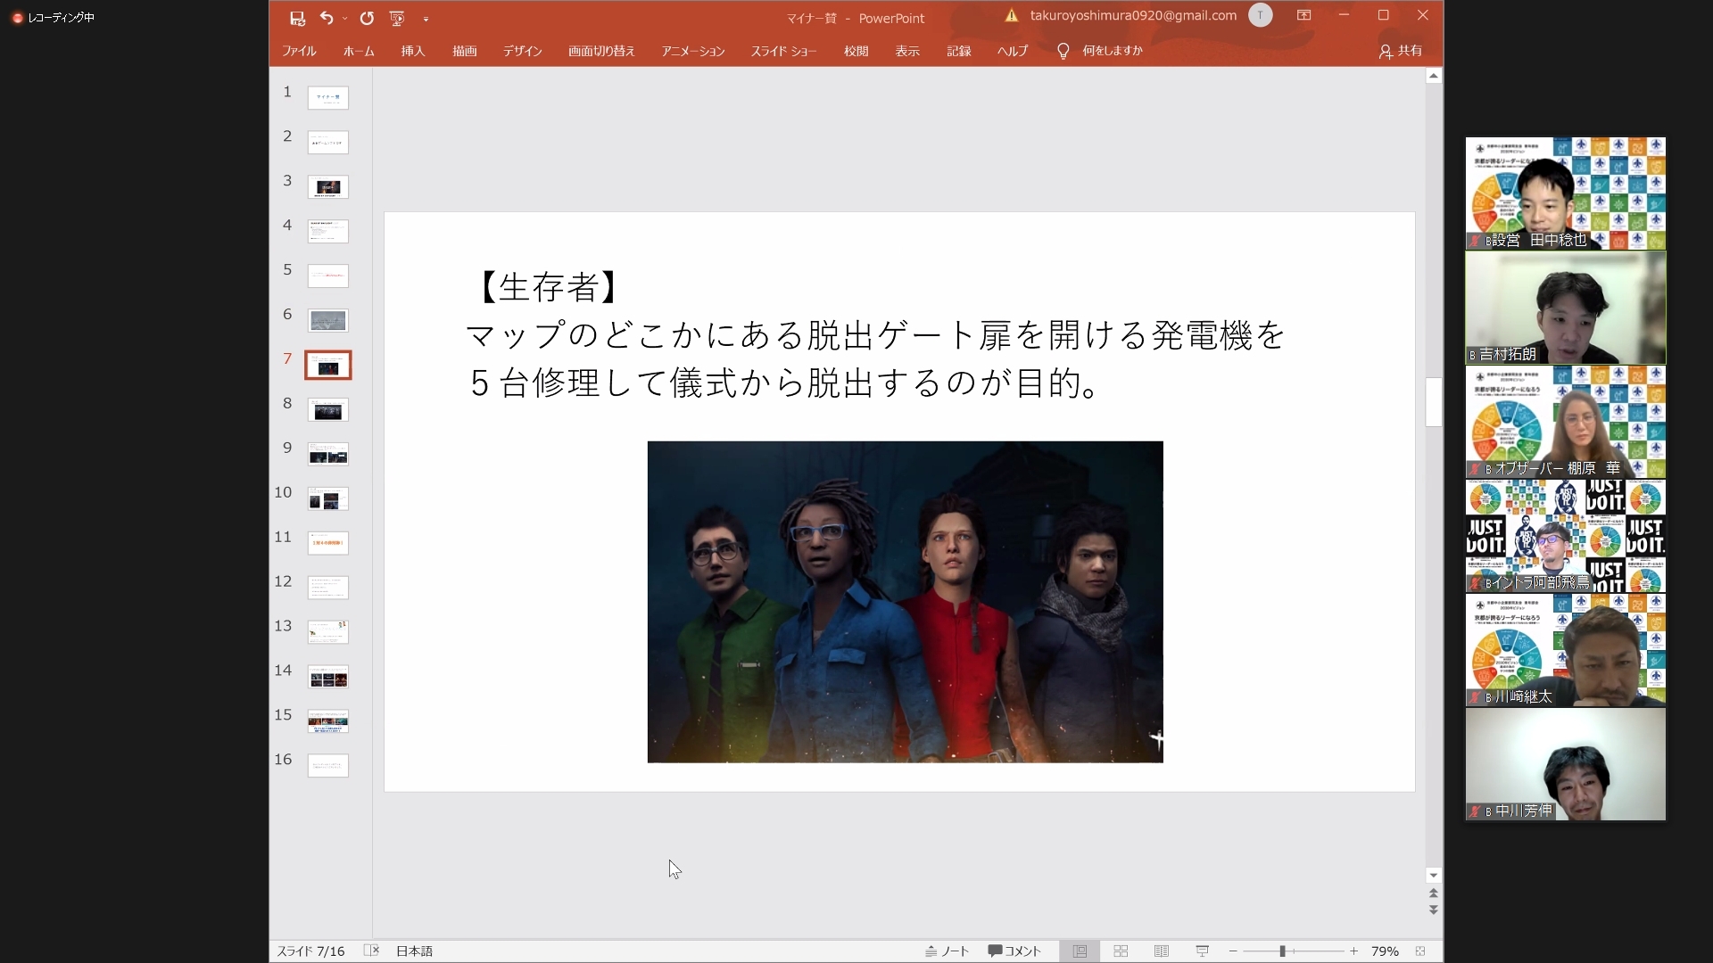Click the 【生存者】 slide text box
The height and width of the screenshot is (963, 1713).
tap(874, 335)
